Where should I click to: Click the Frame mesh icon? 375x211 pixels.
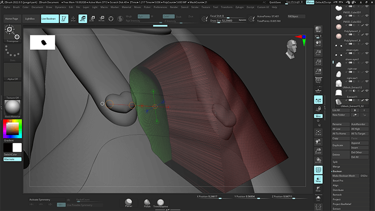(x=318, y=132)
